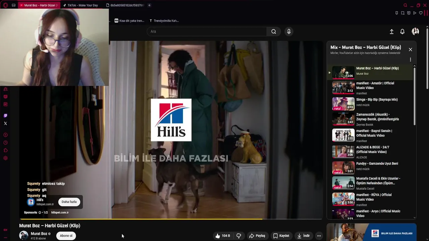The width and height of the screenshot is (429, 241).
Task: Click the pin icon in Opera toolbar
Action: [396, 13]
